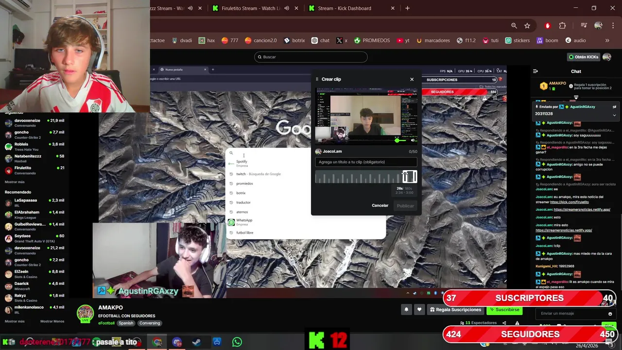Select the Conversing tag
This screenshot has height=350, width=622.
(149, 323)
